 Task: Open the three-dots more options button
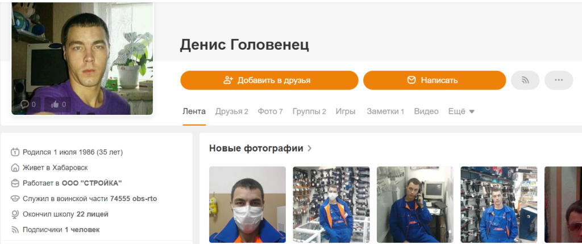tap(559, 80)
